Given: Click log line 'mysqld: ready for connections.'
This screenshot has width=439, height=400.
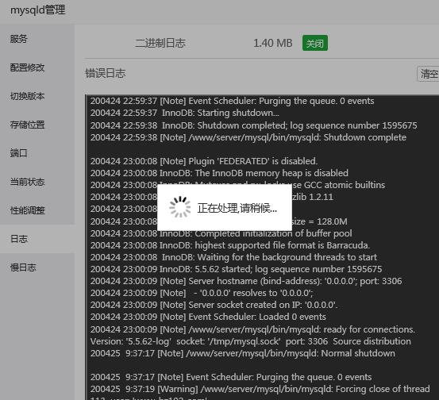Looking at the screenshot, I should pyautogui.click(x=252, y=329).
